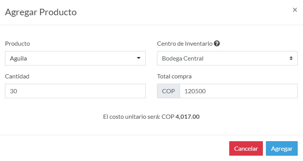
Task: Click the Aguila text in the product selector
Action: point(18,58)
